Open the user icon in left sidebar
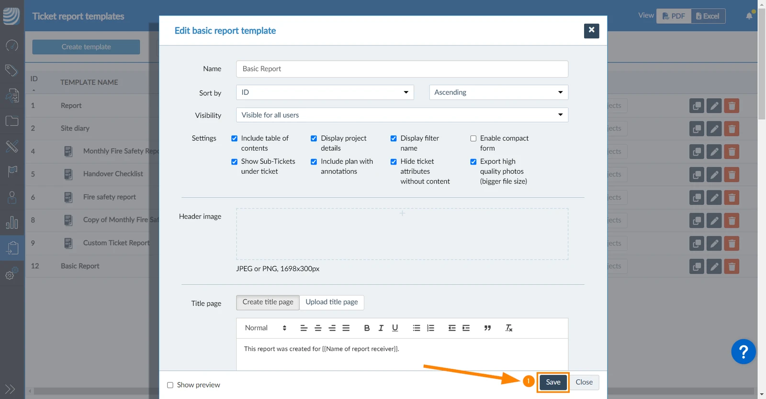766x399 pixels. [x=12, y=197]
